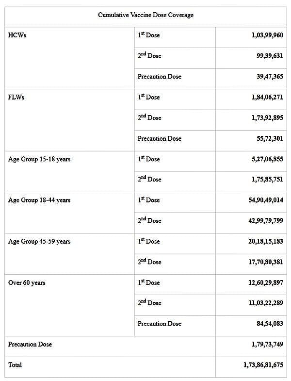Click the Cumulative Vaccine Dose Coverage header
The width and height of the screenshot is (291, 381).
click(145, 15)
